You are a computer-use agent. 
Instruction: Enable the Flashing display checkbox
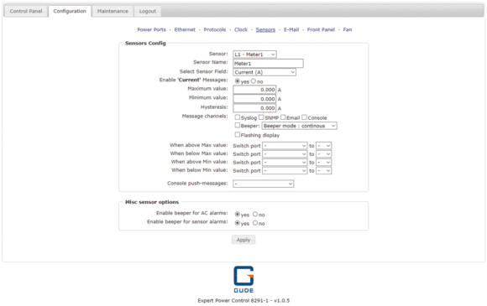pos(238,134)
